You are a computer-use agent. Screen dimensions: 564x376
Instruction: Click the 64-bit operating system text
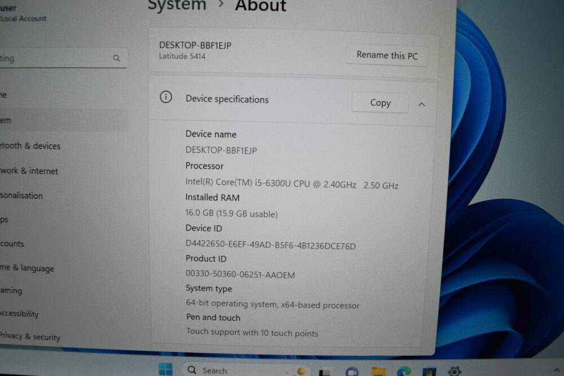point(272,304)
